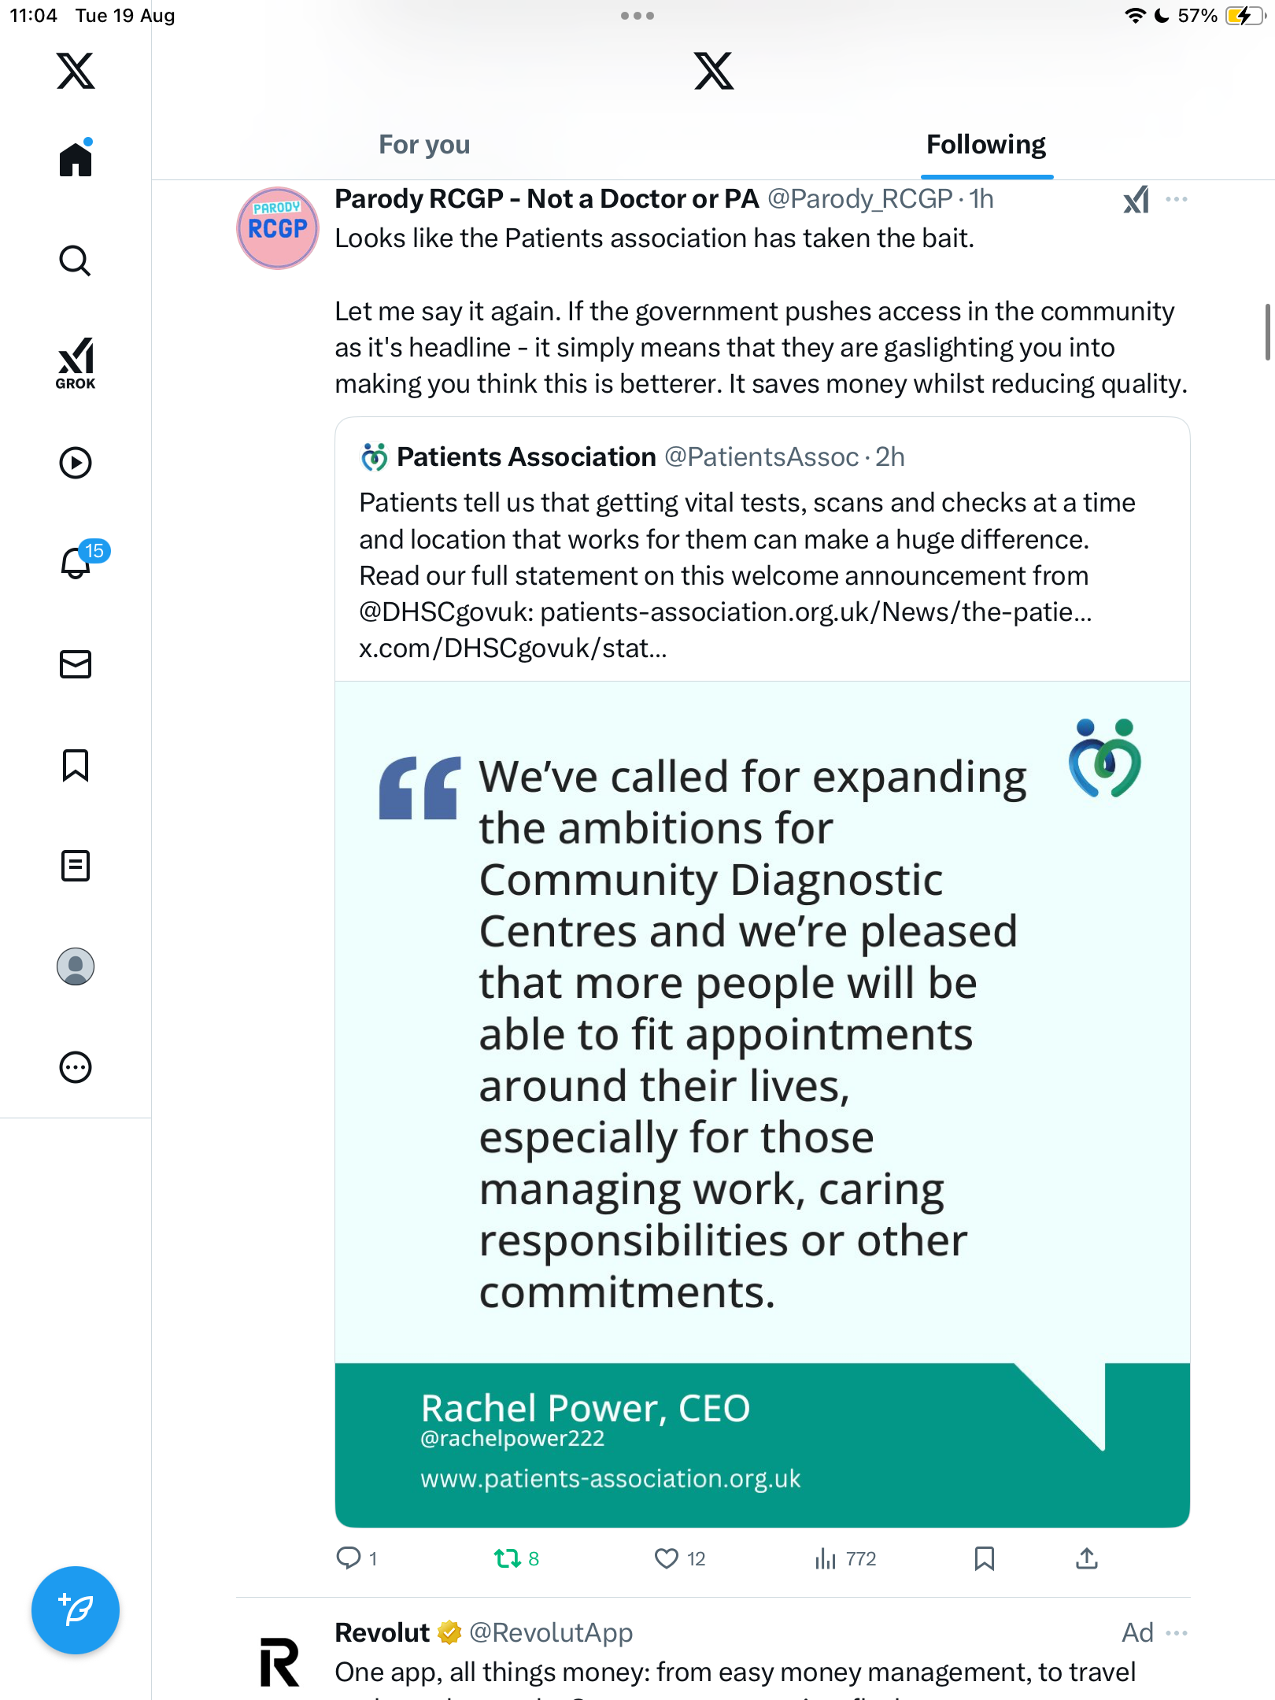1275x1700 pixels.
Task: Open the Rachel Power quote image
Action: click(762, 1103)
